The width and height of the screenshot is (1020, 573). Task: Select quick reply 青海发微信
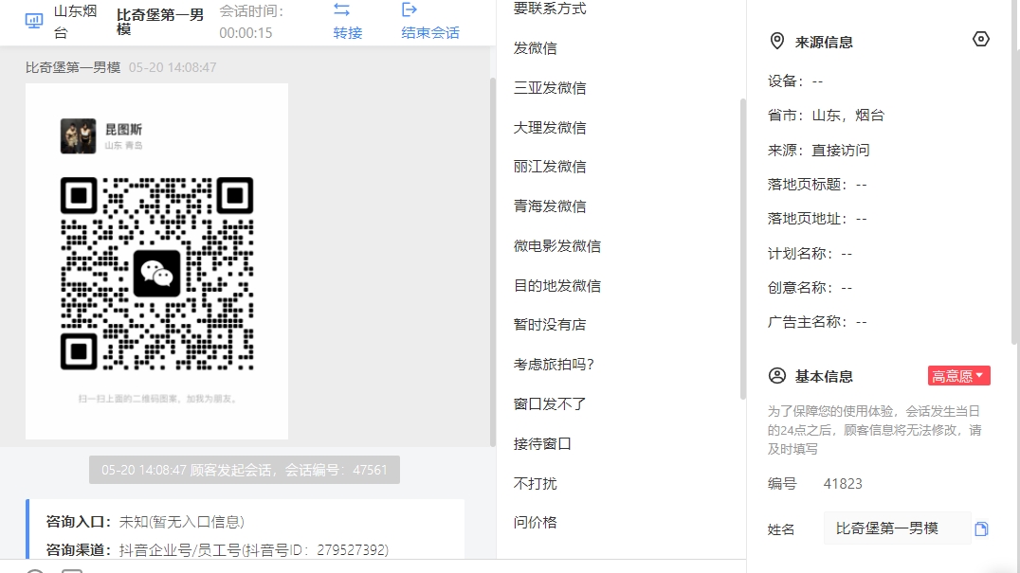(x=550, y=206)
